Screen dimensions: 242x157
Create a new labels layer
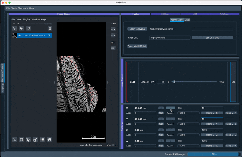click(x=28, y=28)
